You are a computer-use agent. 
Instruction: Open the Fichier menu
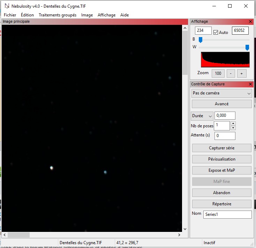(10, 15)
